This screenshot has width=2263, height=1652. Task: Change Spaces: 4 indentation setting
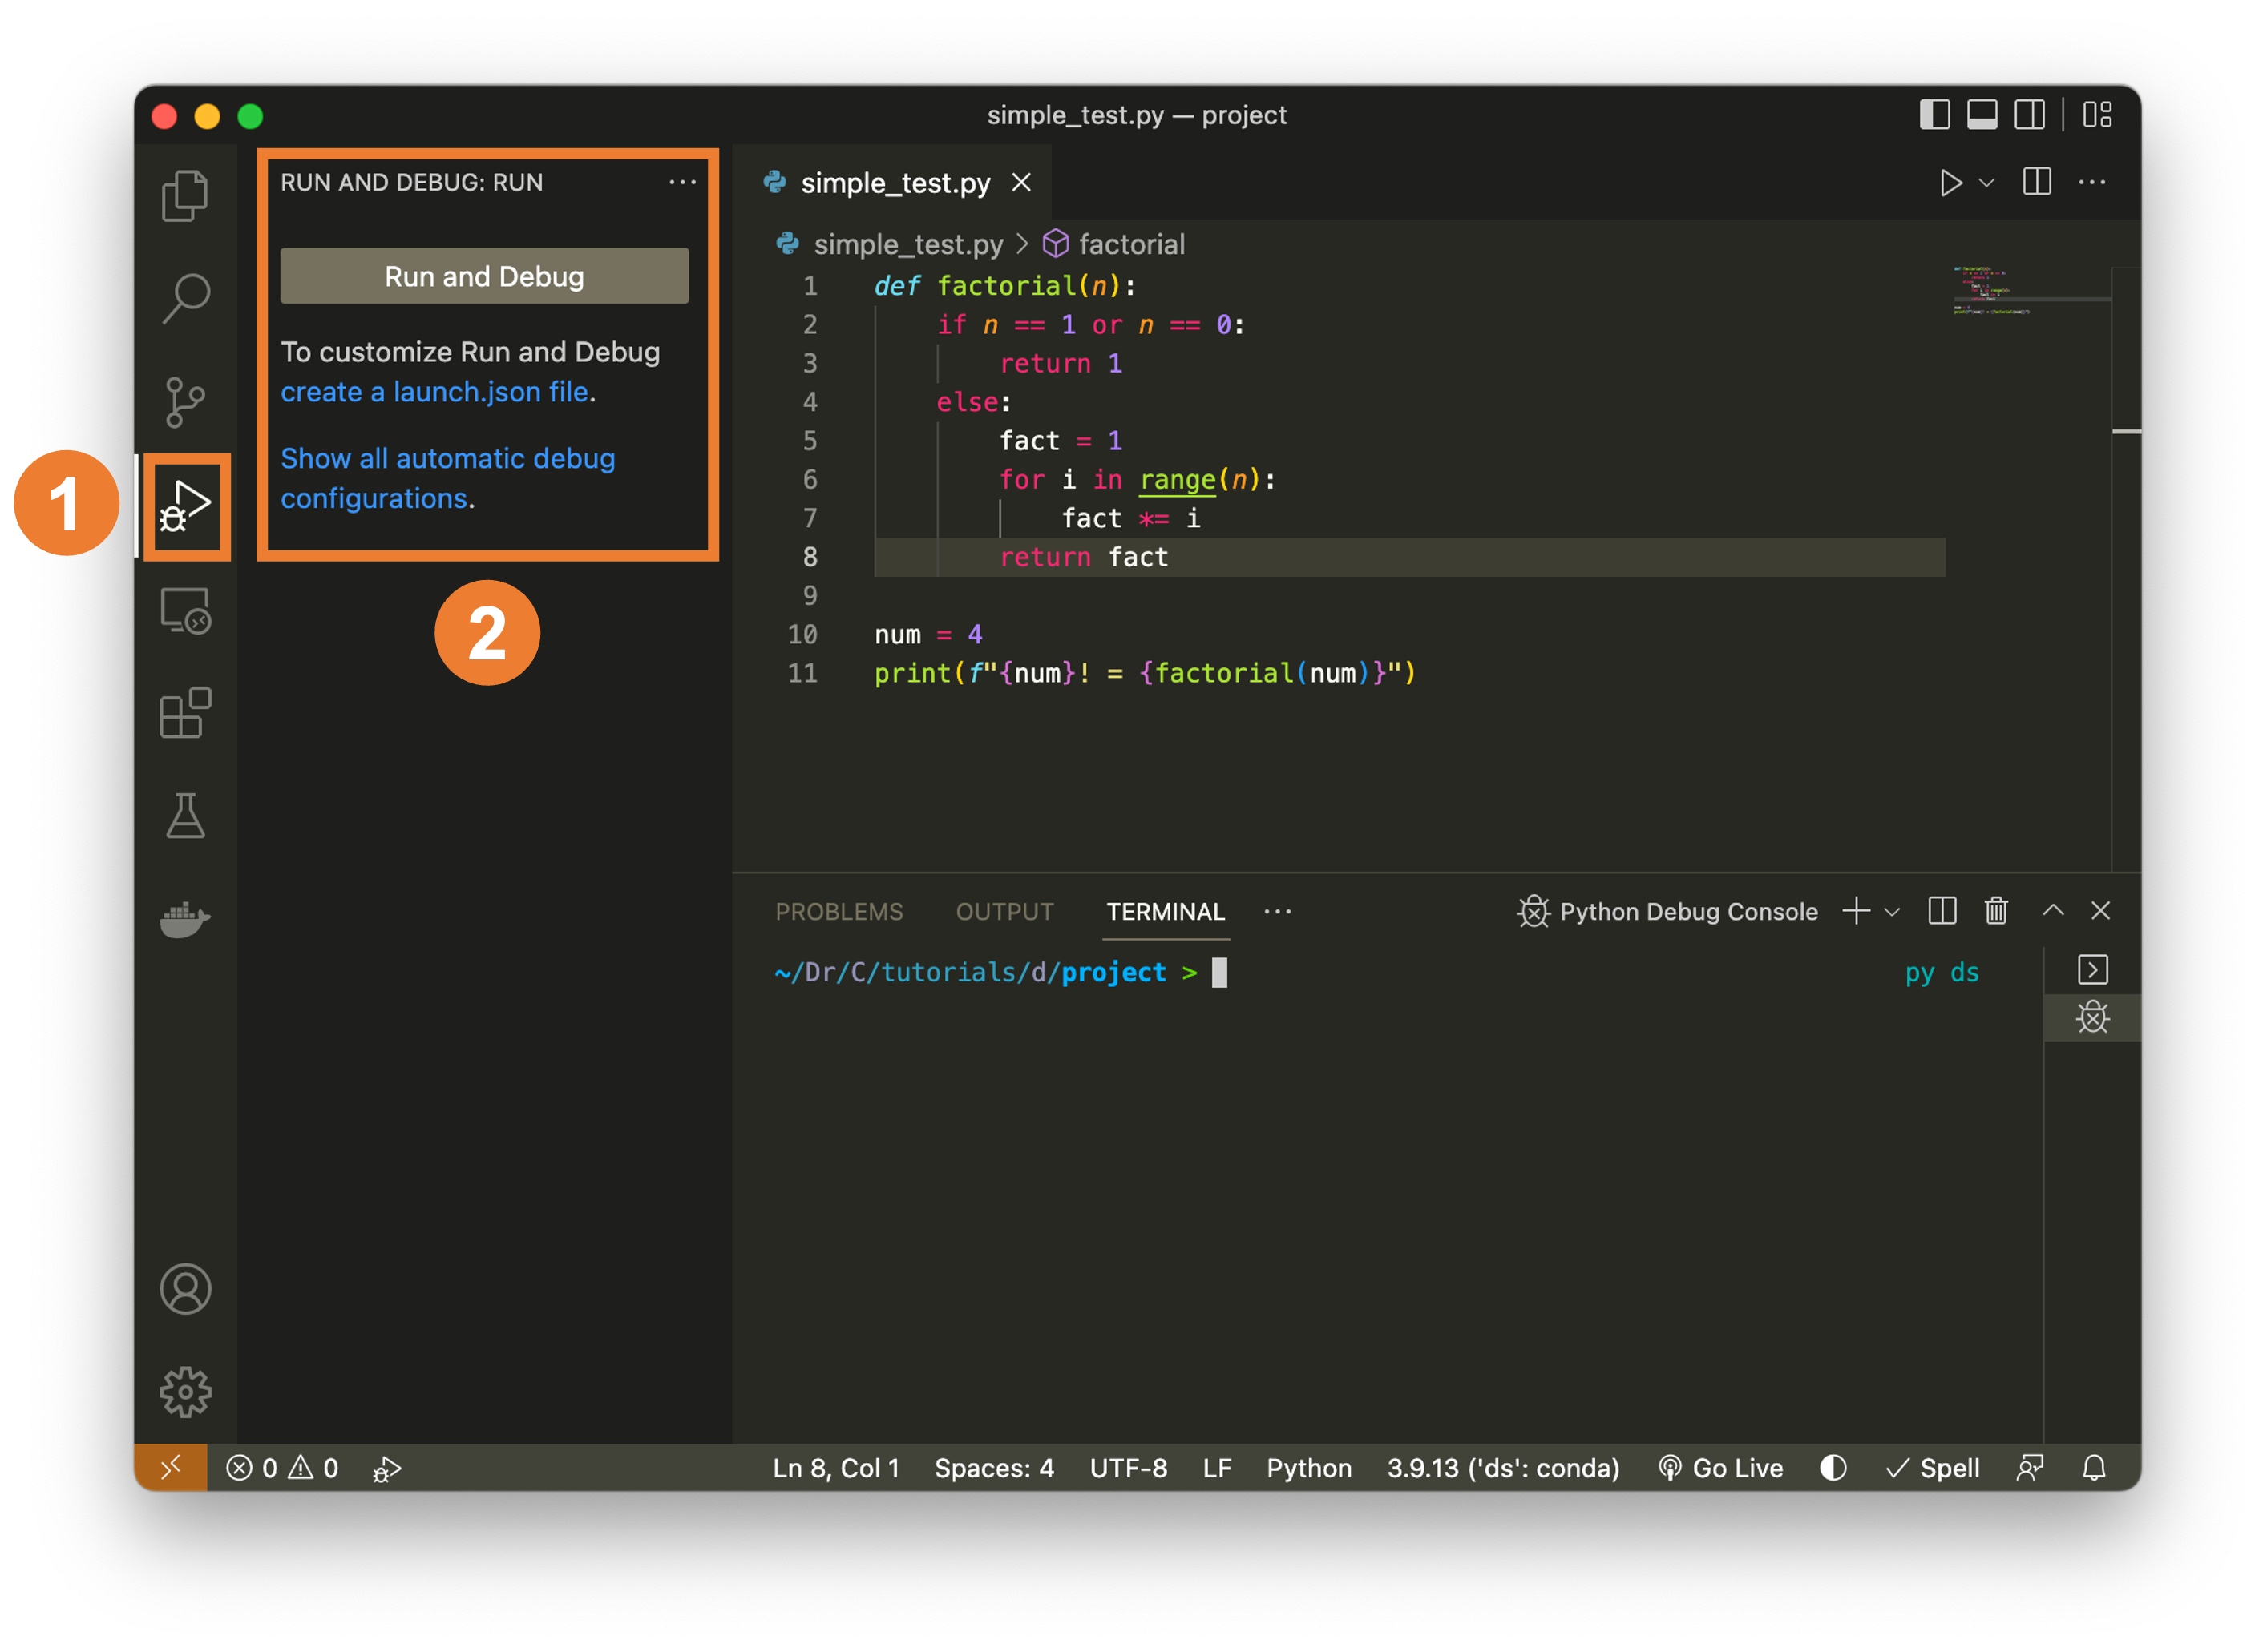tap(993, 1468)
